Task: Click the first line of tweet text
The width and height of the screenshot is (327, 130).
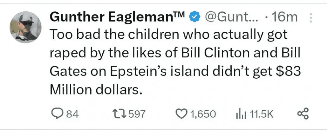Action: [168, 35]
